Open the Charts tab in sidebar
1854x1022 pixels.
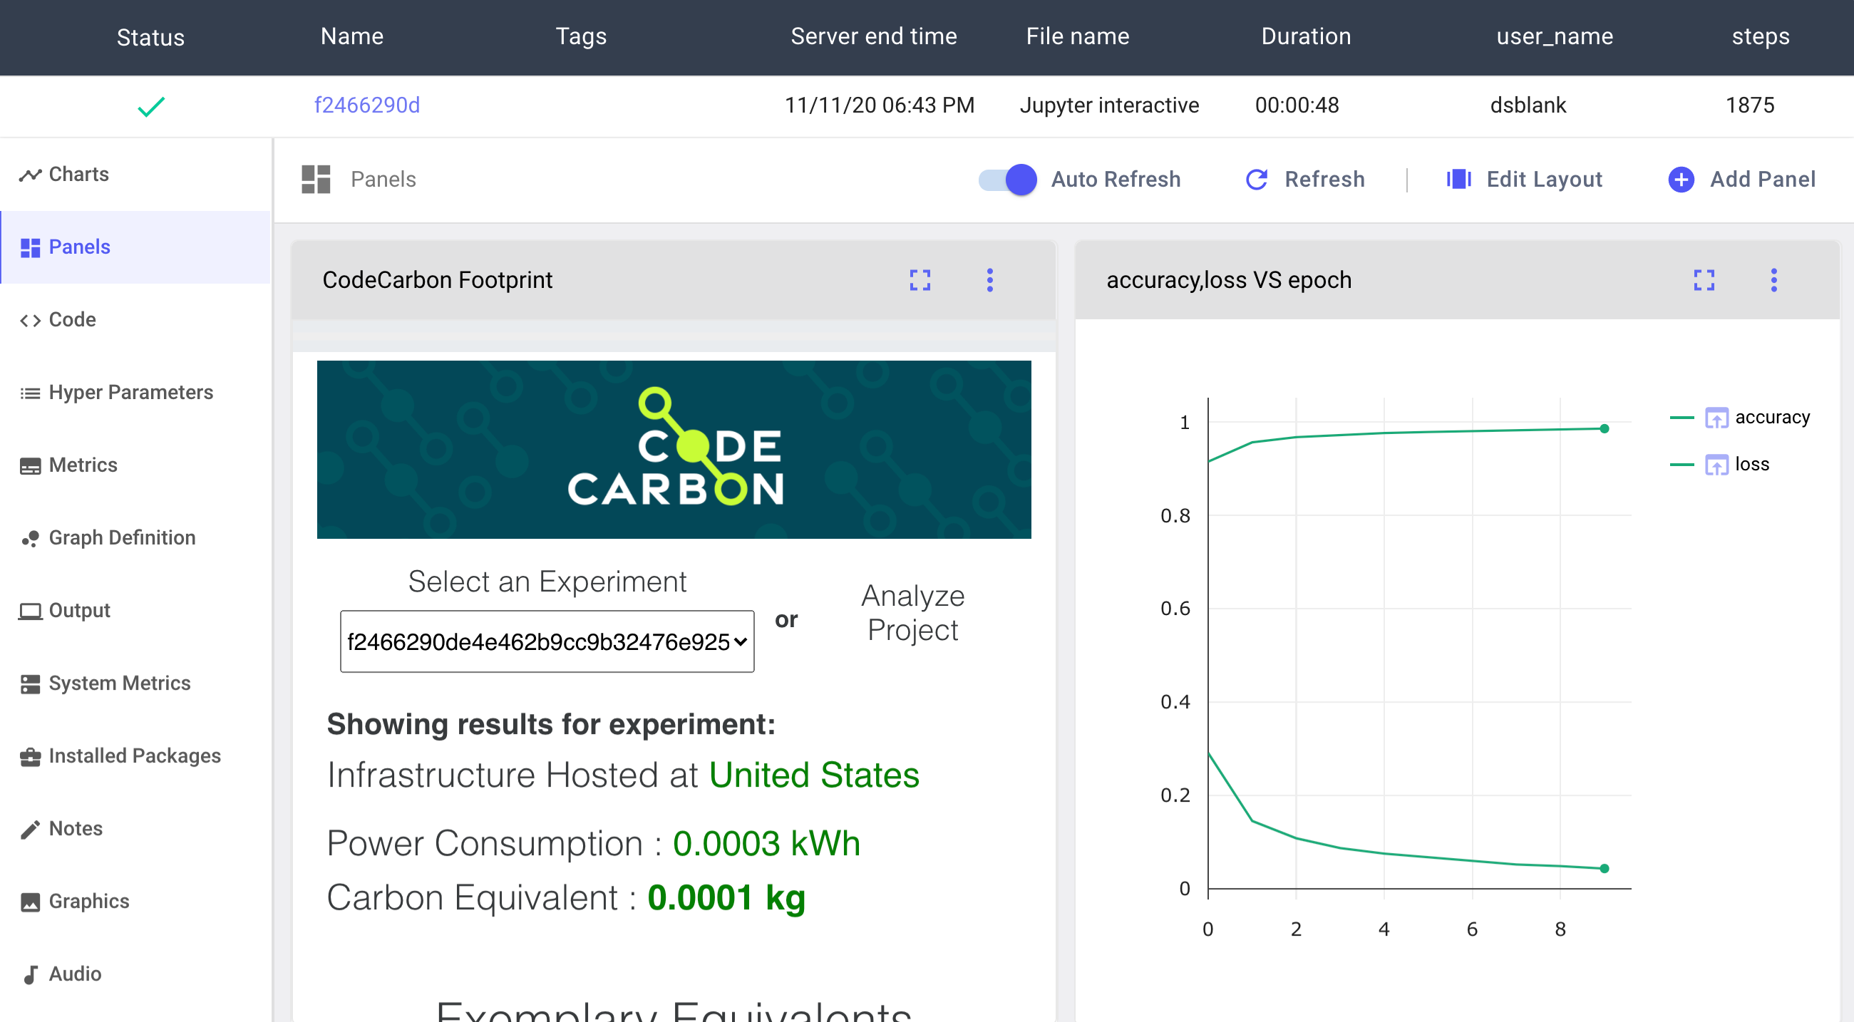pos(78,174)
